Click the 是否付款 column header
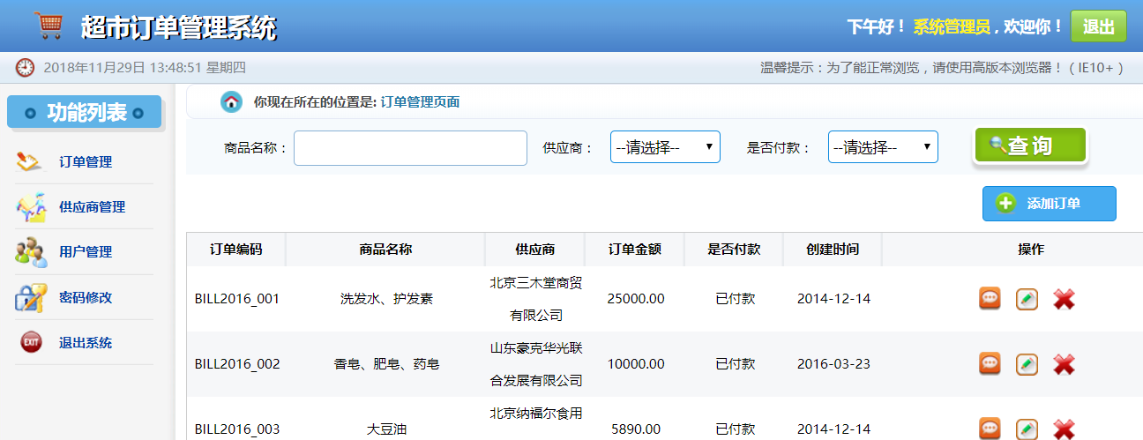 734,250
